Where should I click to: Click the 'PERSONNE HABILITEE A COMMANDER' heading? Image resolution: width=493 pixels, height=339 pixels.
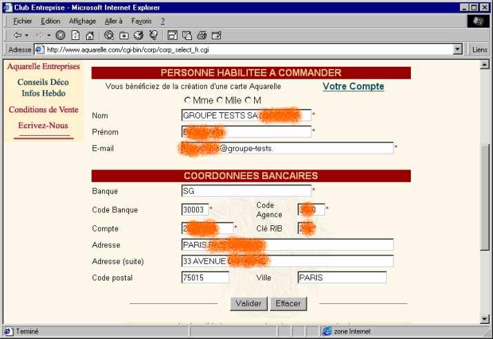(x=251, y=73)
